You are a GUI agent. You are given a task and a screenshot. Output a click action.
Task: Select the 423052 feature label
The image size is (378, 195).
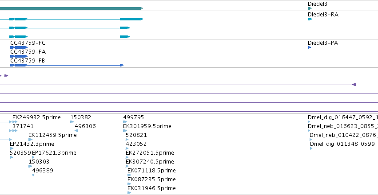(136, 144)
